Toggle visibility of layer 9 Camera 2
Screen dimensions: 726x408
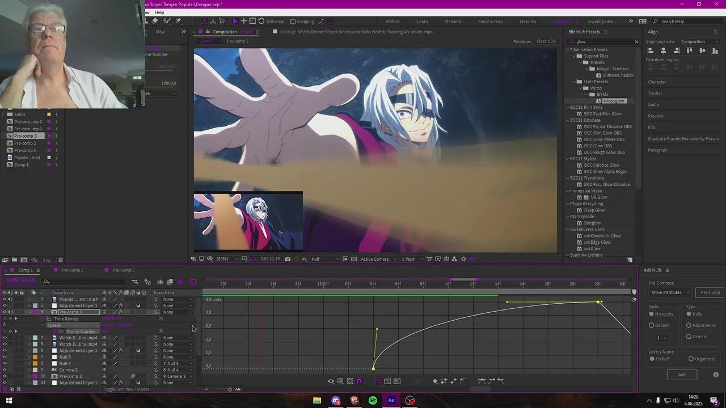[x=5, y=370]
